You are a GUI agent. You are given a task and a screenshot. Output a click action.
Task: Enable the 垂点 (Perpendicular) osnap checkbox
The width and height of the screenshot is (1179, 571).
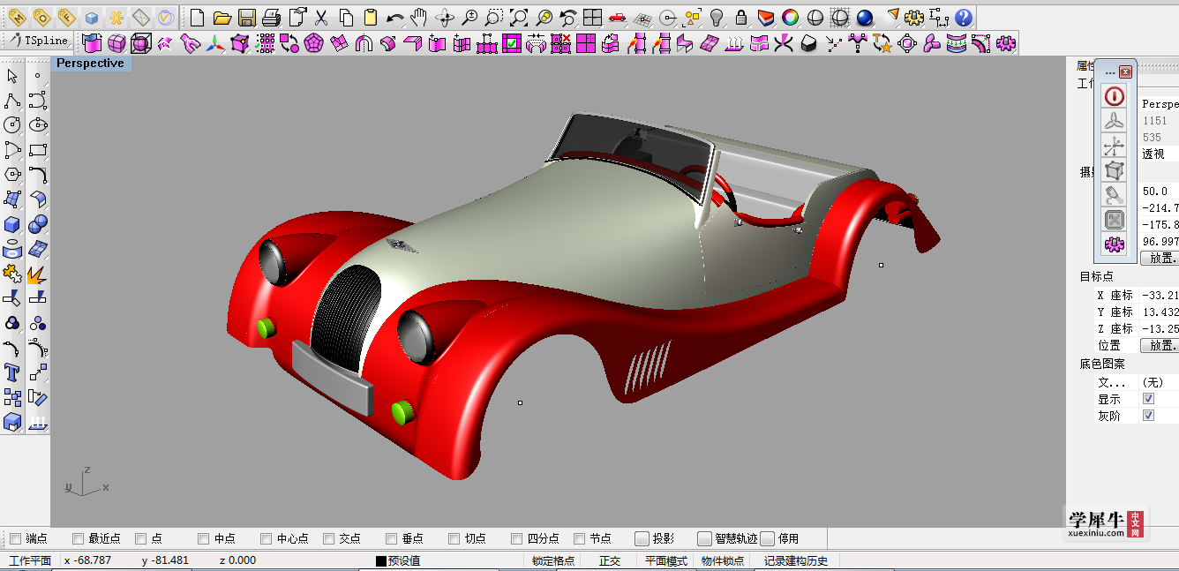(x=391, y=538)
